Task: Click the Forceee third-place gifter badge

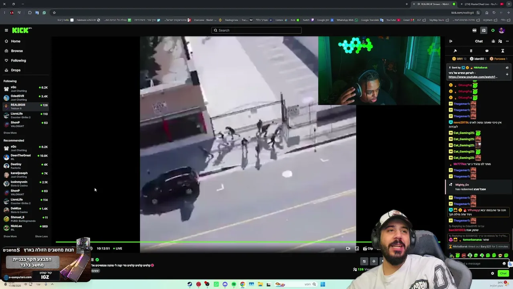Action: 499,59
